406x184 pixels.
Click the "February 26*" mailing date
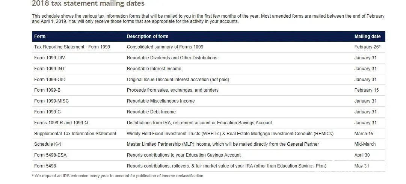click(x=367, y=47)
